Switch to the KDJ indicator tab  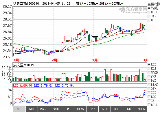32,109
